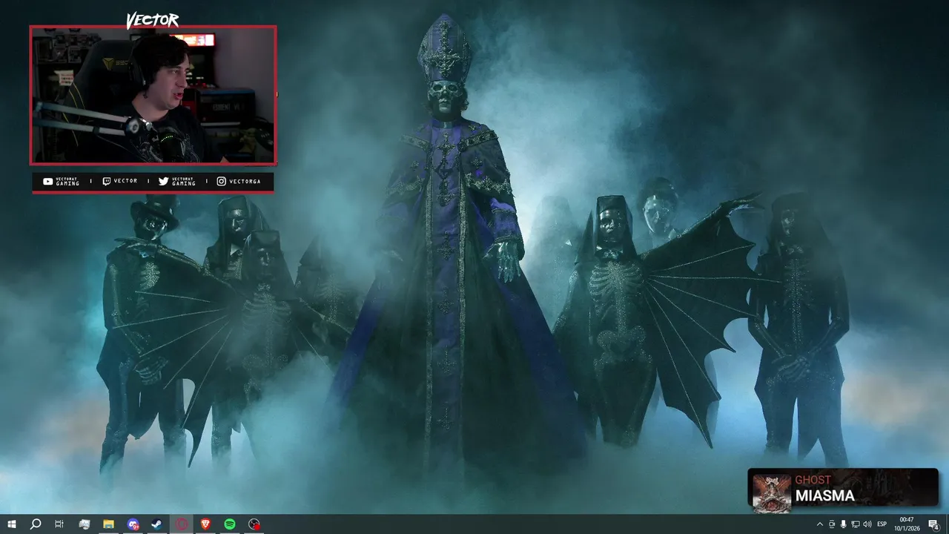Open the clock showing 00:47
Screen dimensions: 949x534
pos(906,524)
